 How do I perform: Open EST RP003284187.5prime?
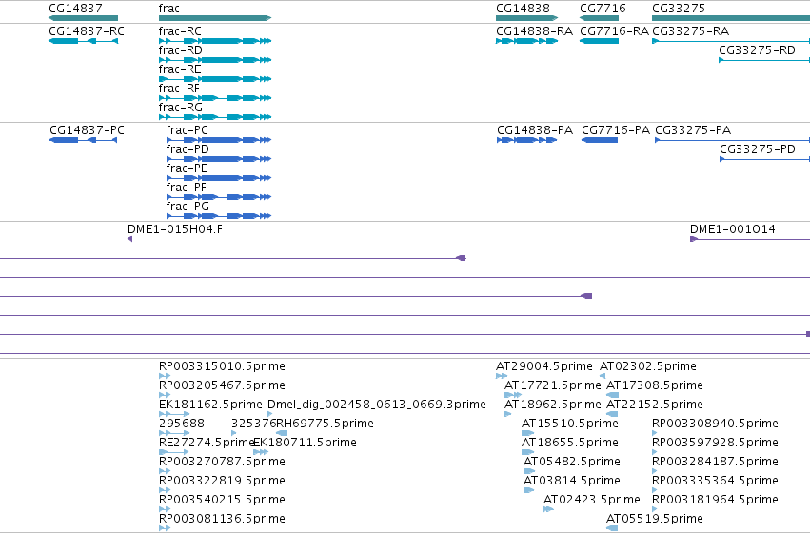(655, 471)
